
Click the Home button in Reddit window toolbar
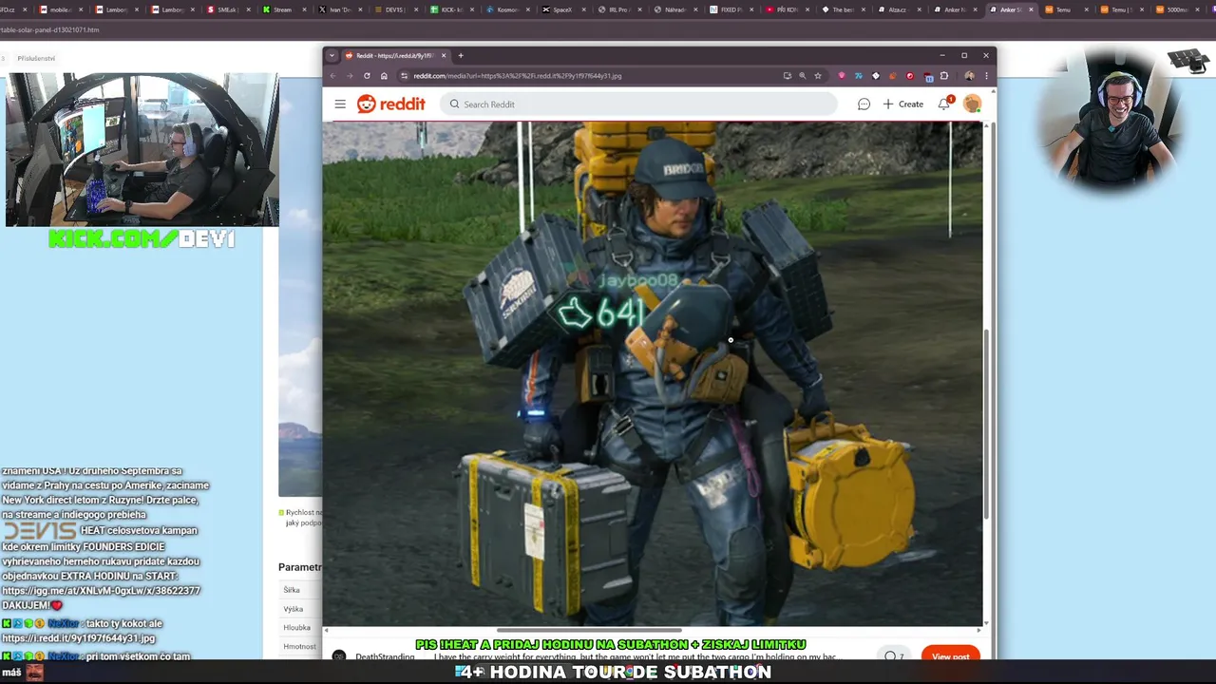click(384, 76)
